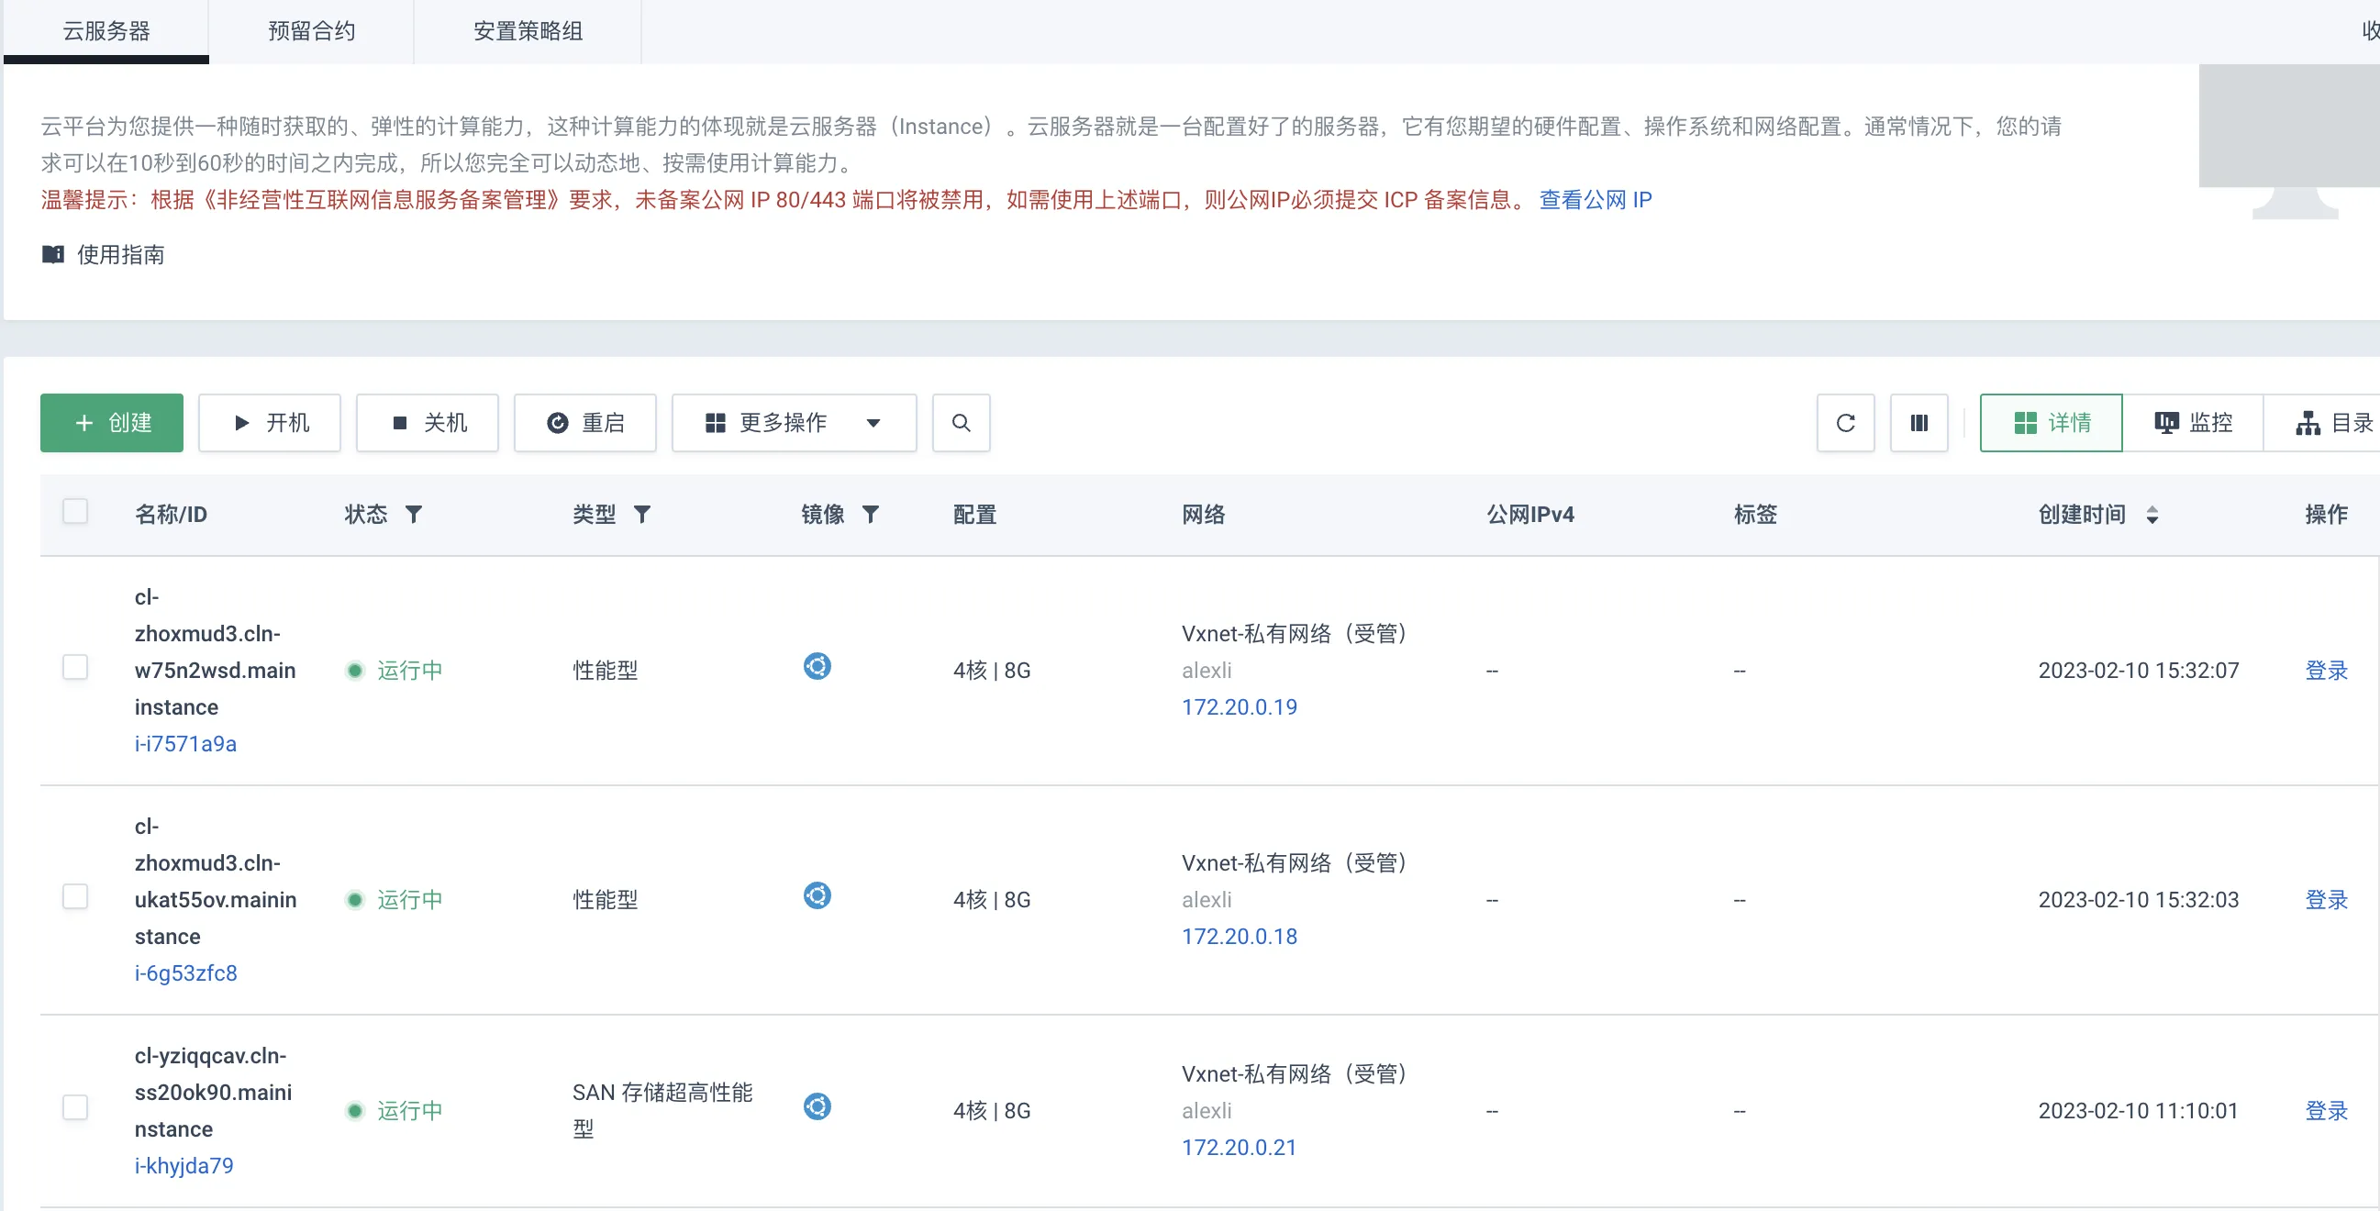Viewport: 2380px width, 1211px height.
Task: Click 使用指南 usage guide link
Action: point(106,255)
